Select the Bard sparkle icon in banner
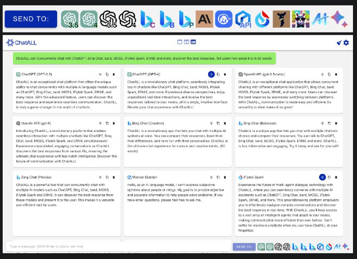 (339, 19)
